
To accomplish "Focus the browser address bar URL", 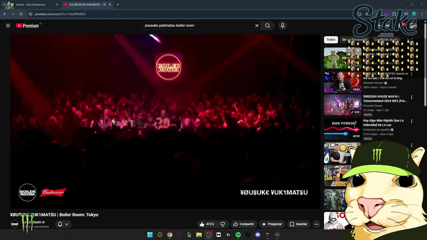I will pyautogui.click(x=60, y=14).
